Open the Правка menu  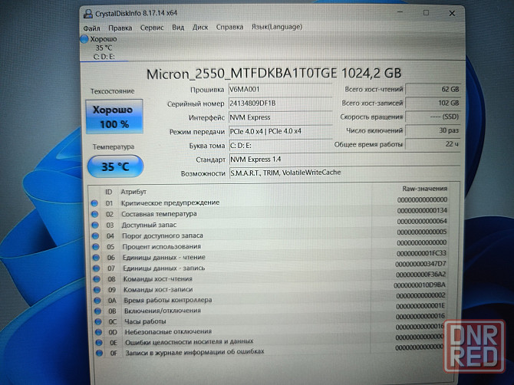coord(120,28)
